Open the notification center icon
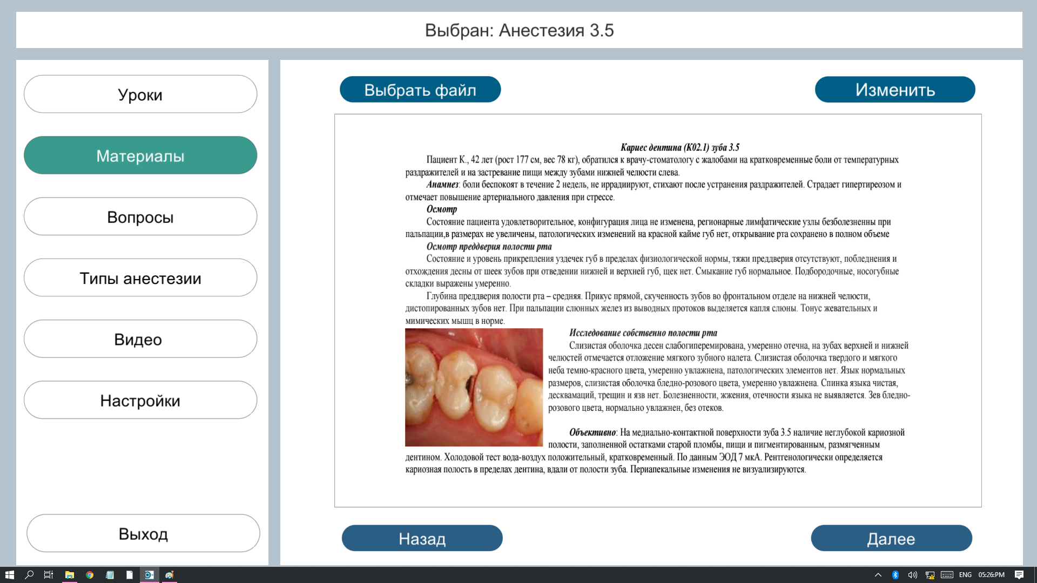Image resolution: width=1037 pixels, height=583 pixels. click(x=1019, y=575)
